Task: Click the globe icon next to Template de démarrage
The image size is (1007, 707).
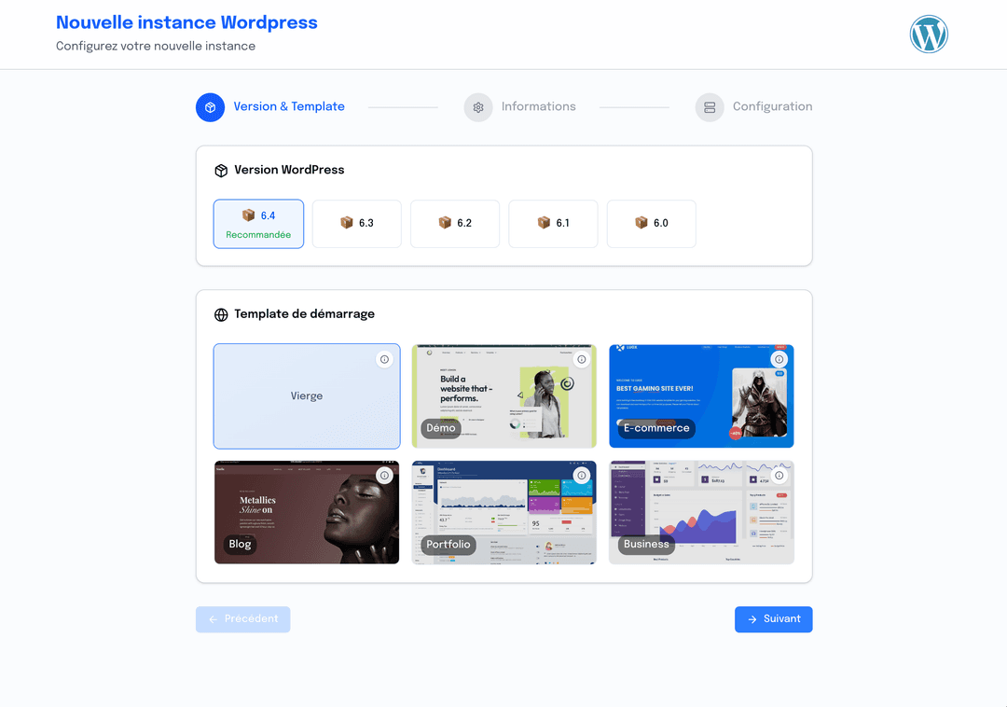Action: point(221,314)
